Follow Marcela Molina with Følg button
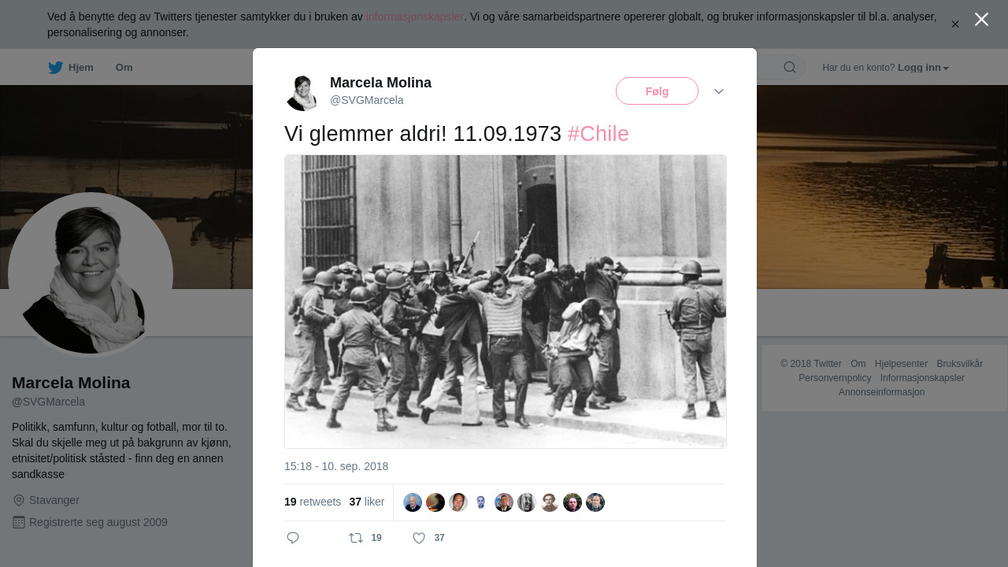Viewport: 1008px width, 567px height. (x=657, y=91)
